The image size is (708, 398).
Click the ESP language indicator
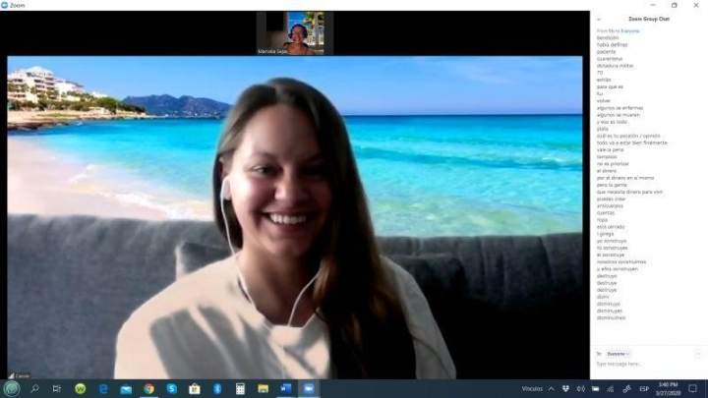[644, 389]
